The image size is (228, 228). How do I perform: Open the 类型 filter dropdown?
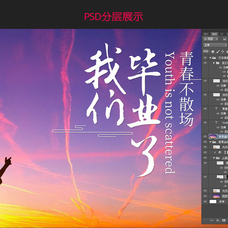[211, 39]
